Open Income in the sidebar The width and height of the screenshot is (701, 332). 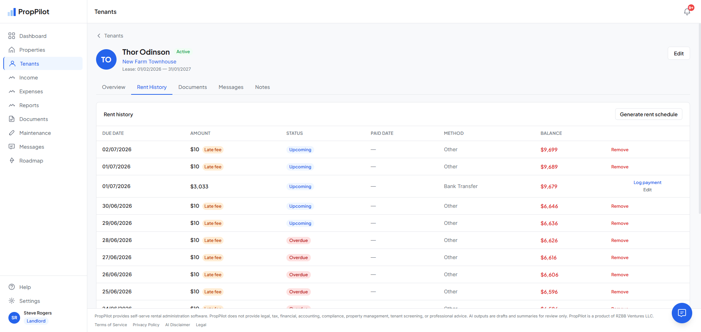tap(43, 77)
